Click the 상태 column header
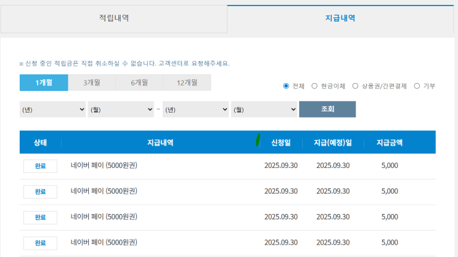This screenshot has width=458, height=257. coord(40,143)
